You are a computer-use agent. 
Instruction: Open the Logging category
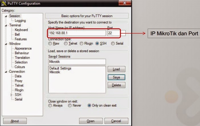(x=20, y=20)
